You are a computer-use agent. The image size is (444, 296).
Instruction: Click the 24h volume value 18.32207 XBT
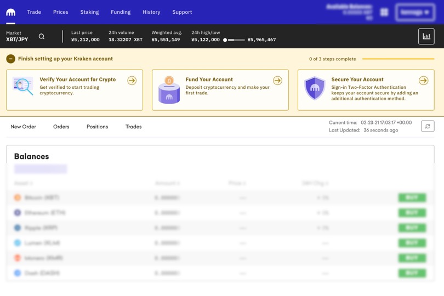pyautogui.click(x=126, y=39)
